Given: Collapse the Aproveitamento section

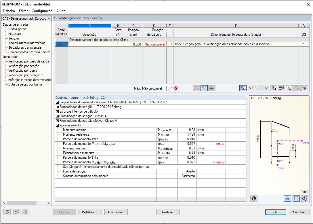Looking at the screenshot, I should [x=57, y=125].
